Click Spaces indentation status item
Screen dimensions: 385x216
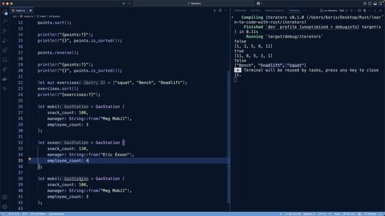(x=309, y=214)
